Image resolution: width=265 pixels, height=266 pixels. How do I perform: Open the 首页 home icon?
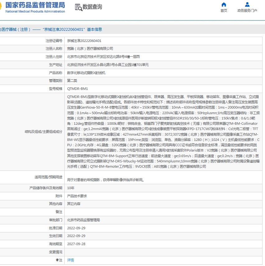pos(224,5)
